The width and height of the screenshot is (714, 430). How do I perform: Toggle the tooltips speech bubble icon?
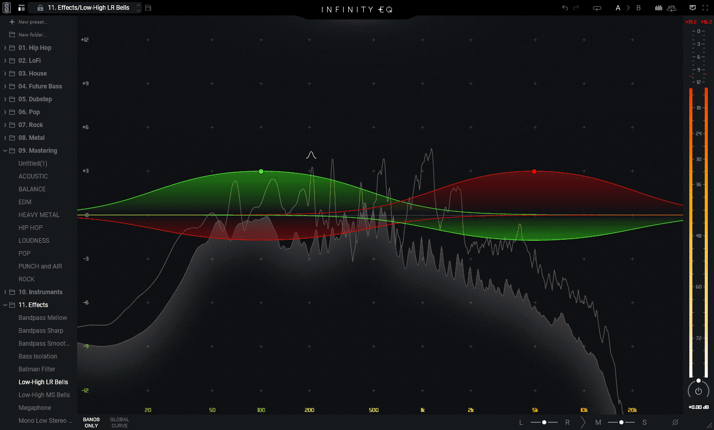pyautogui.click(x=692, y=8)
